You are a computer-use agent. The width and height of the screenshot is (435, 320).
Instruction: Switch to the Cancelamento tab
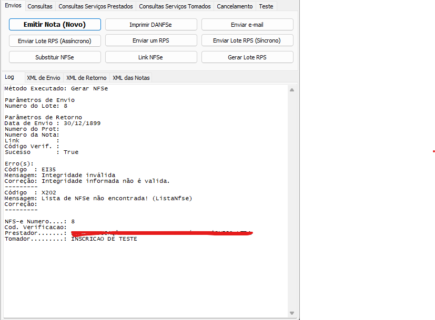[235, 6]
